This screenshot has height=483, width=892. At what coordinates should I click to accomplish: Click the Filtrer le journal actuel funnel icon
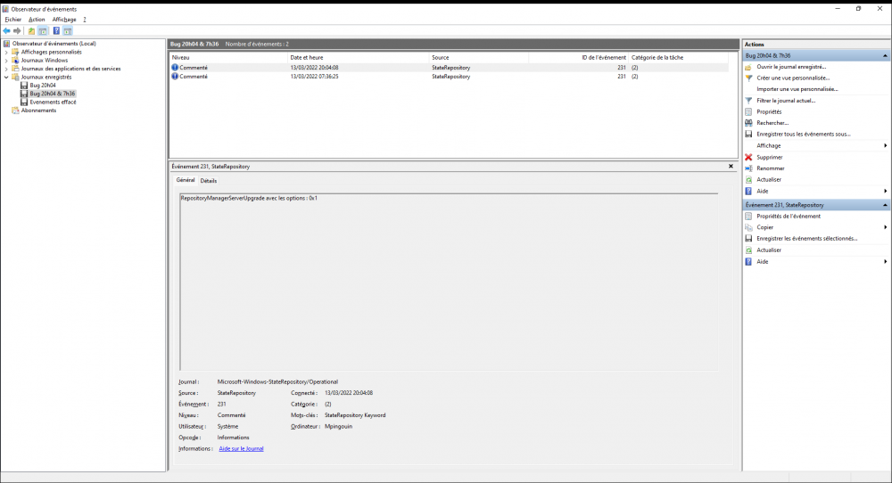click(748, 101)
